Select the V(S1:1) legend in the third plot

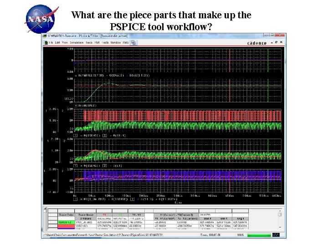pos(119,136)
